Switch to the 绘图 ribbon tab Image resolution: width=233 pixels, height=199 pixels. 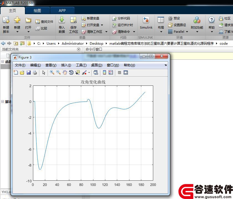[x=37, y=11]
